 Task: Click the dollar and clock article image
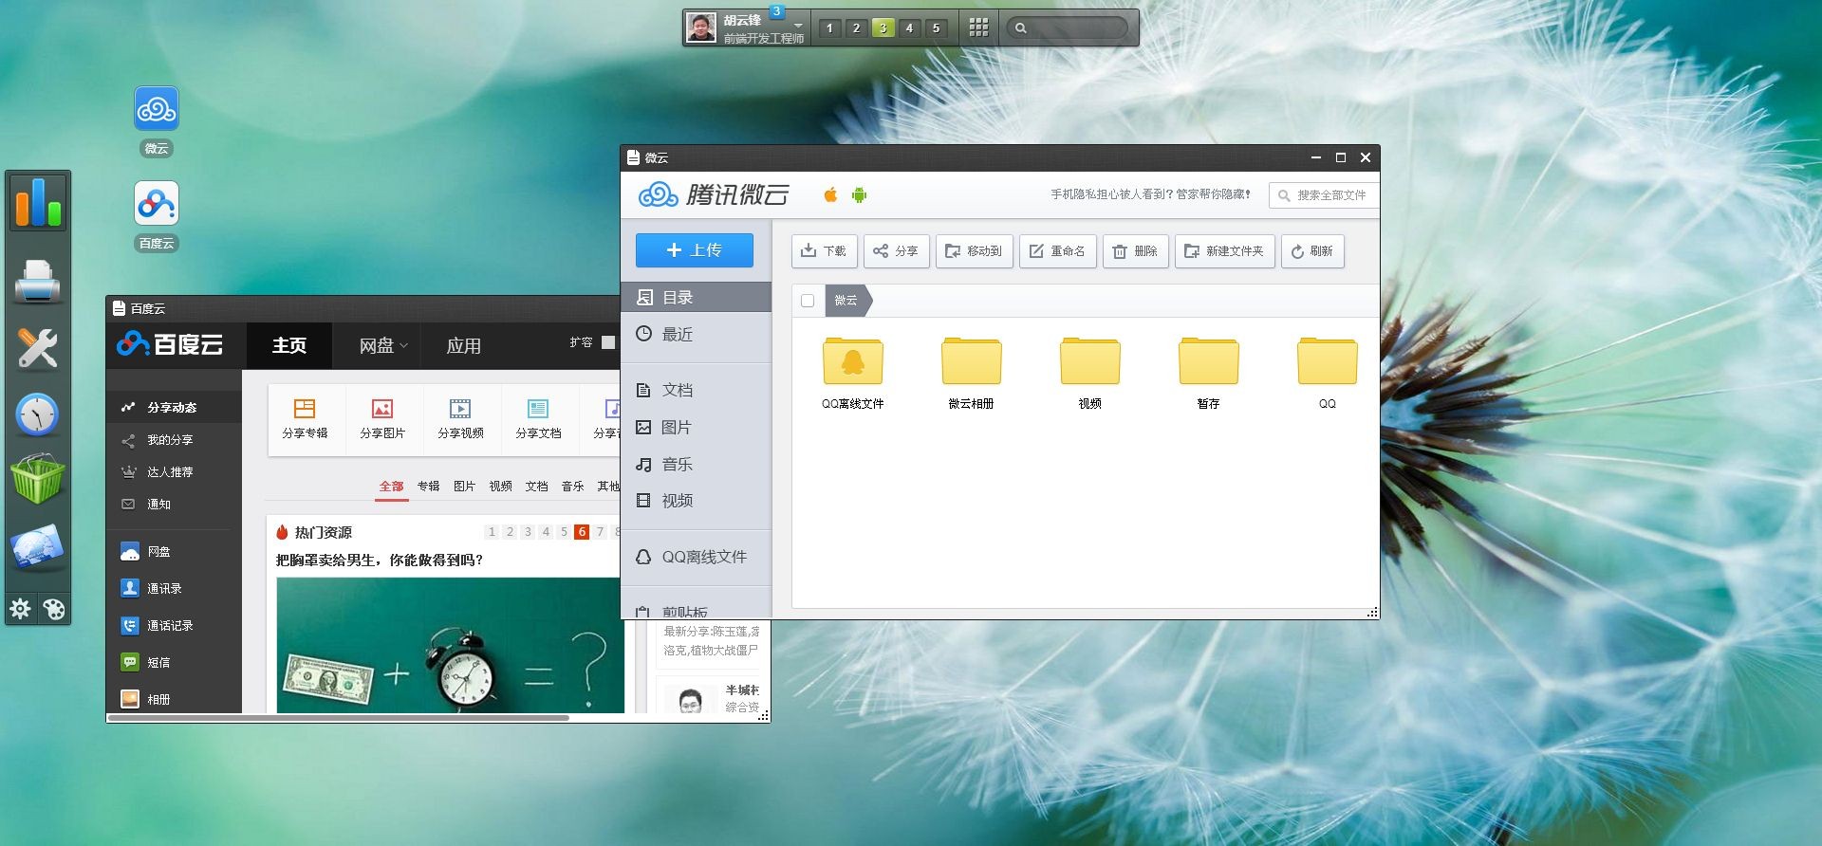tap(450, 645)
